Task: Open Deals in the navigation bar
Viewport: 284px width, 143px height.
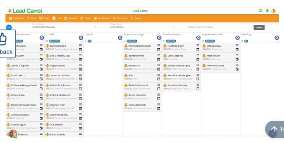Action: (32, 18)
